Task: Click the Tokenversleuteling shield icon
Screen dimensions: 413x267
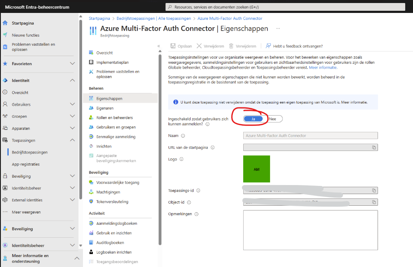Action: coord(91,201)
